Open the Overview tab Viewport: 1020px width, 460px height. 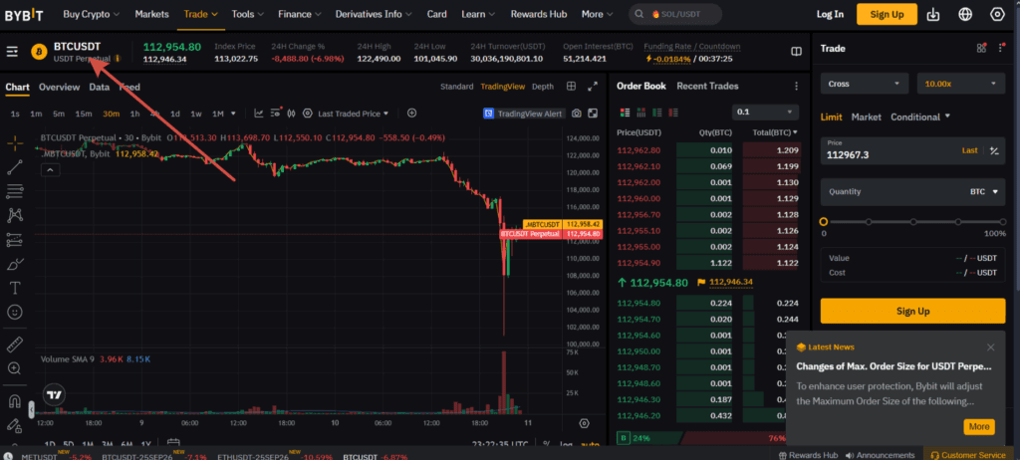point(59,88)
